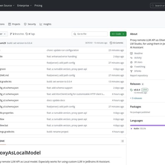Open commit 'build: rename project'

[57, 132]
